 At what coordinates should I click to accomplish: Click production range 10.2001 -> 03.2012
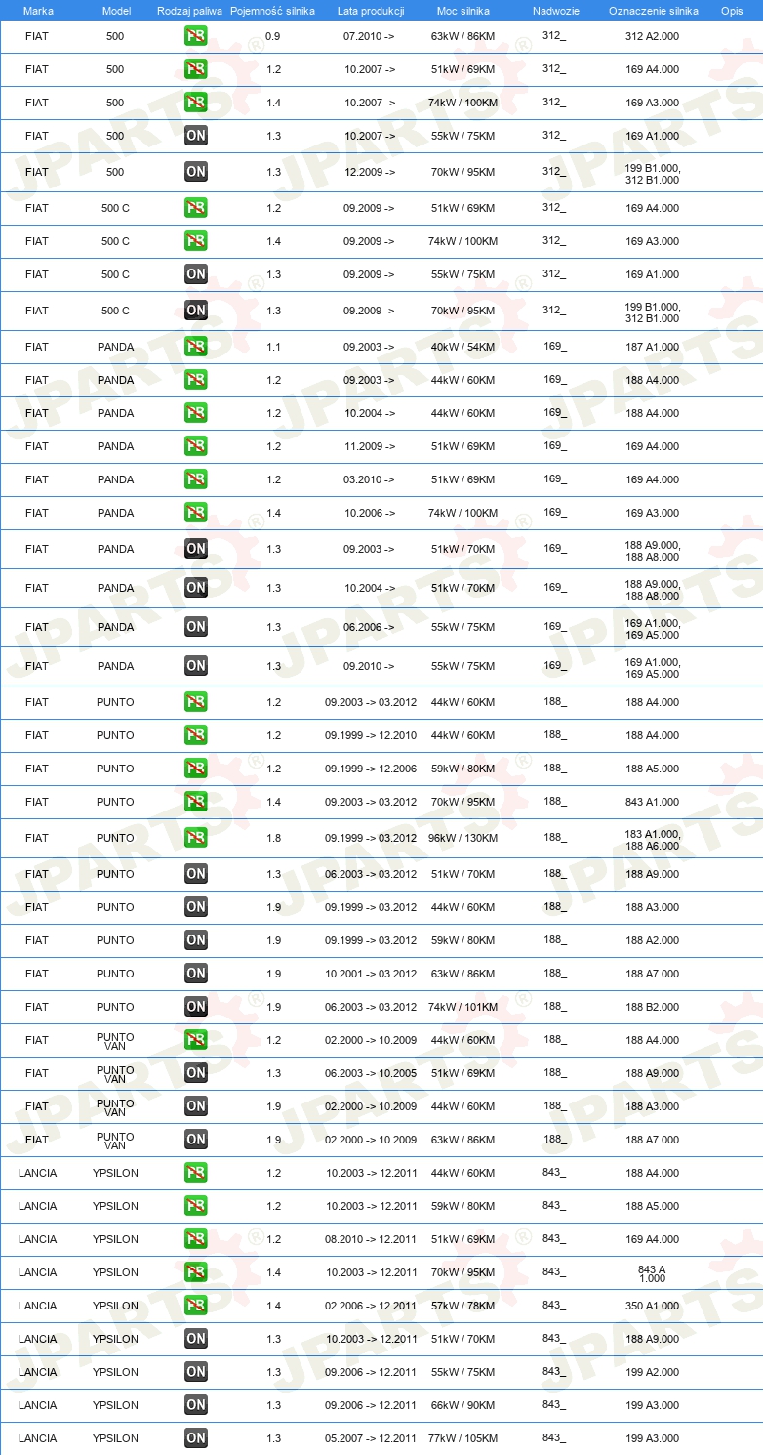click(x=371, y=974)
